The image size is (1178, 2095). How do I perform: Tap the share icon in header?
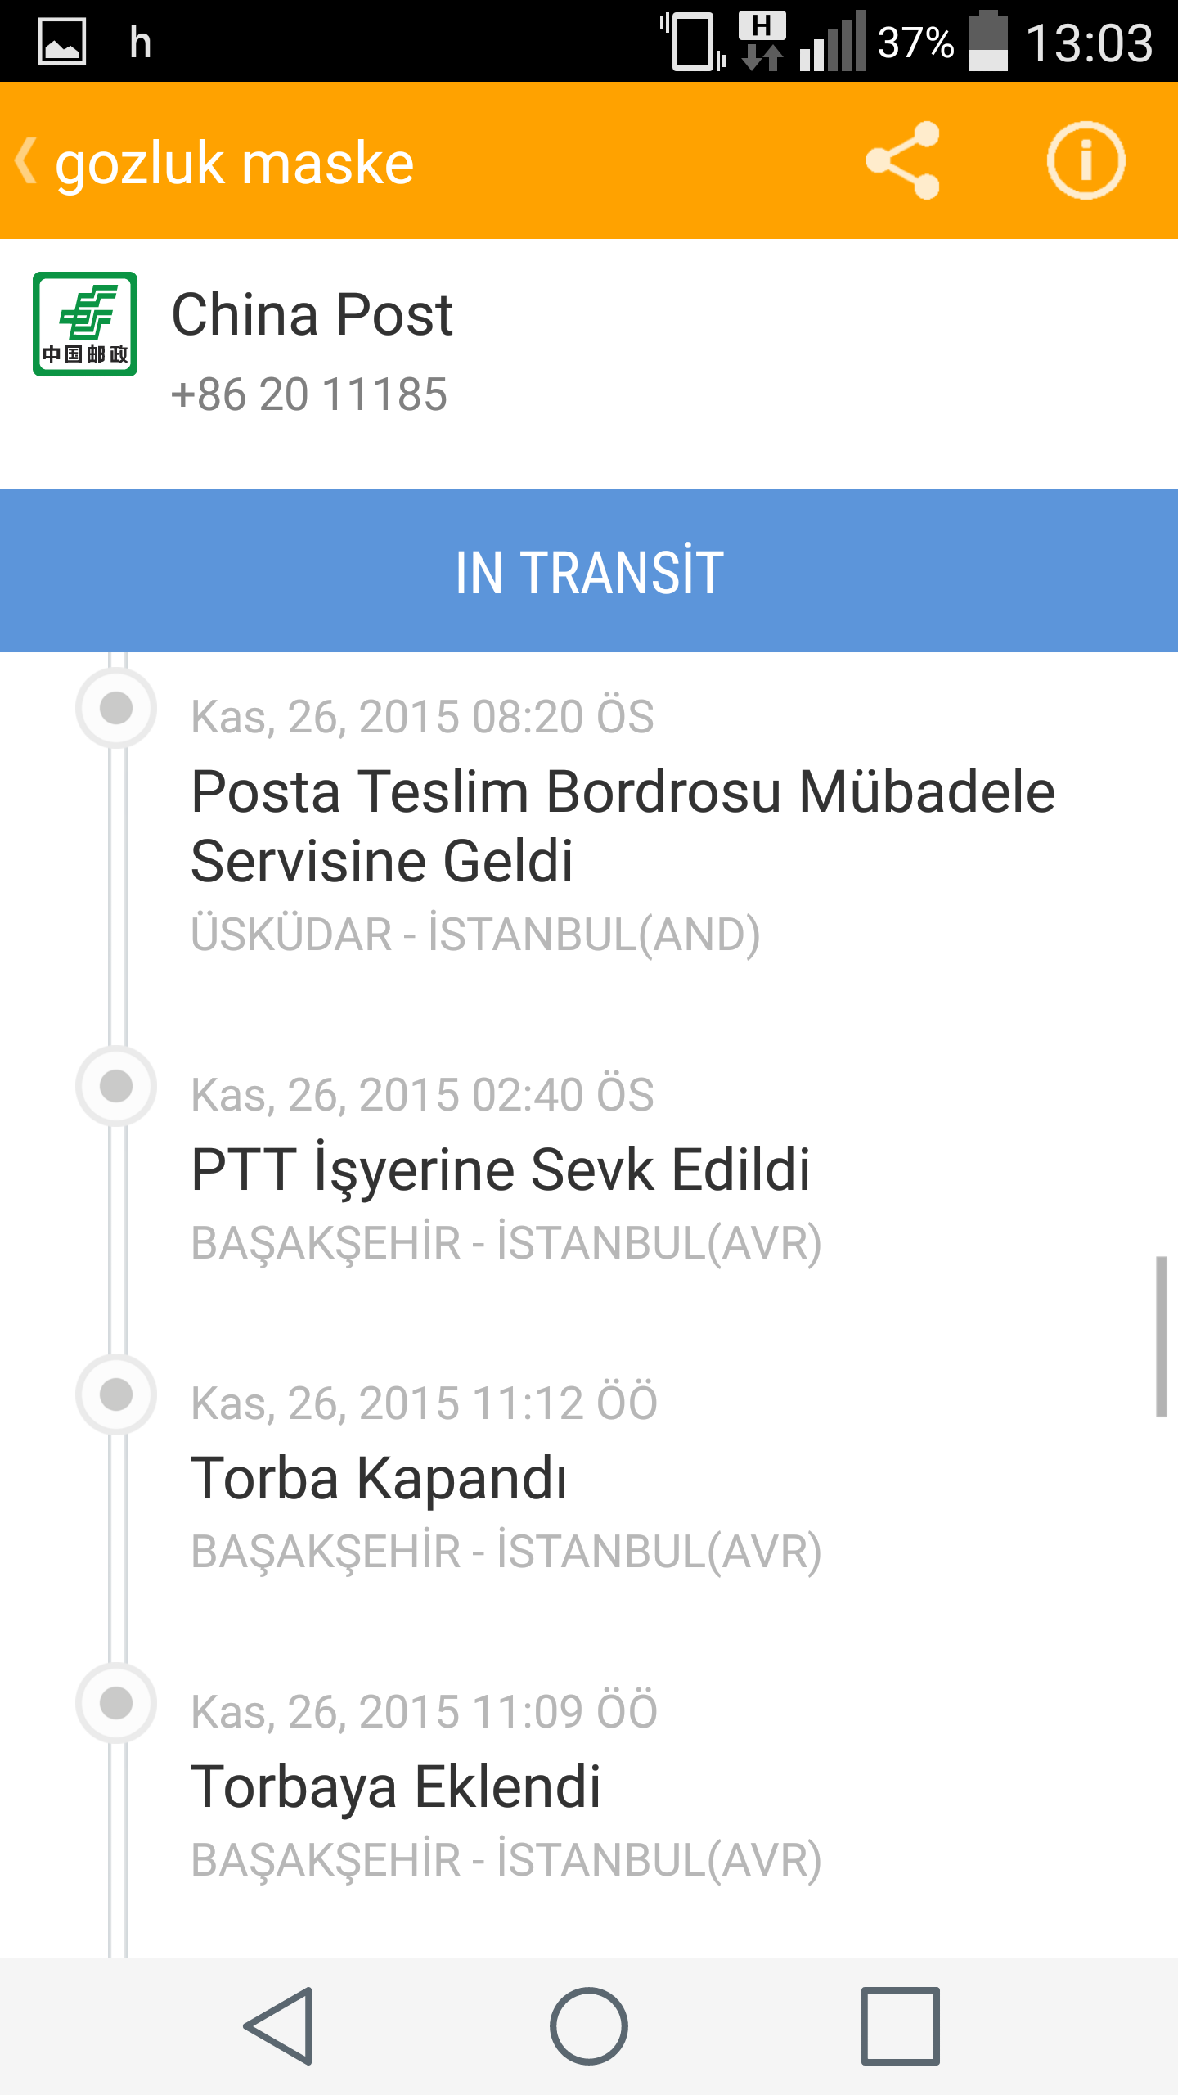903,160
